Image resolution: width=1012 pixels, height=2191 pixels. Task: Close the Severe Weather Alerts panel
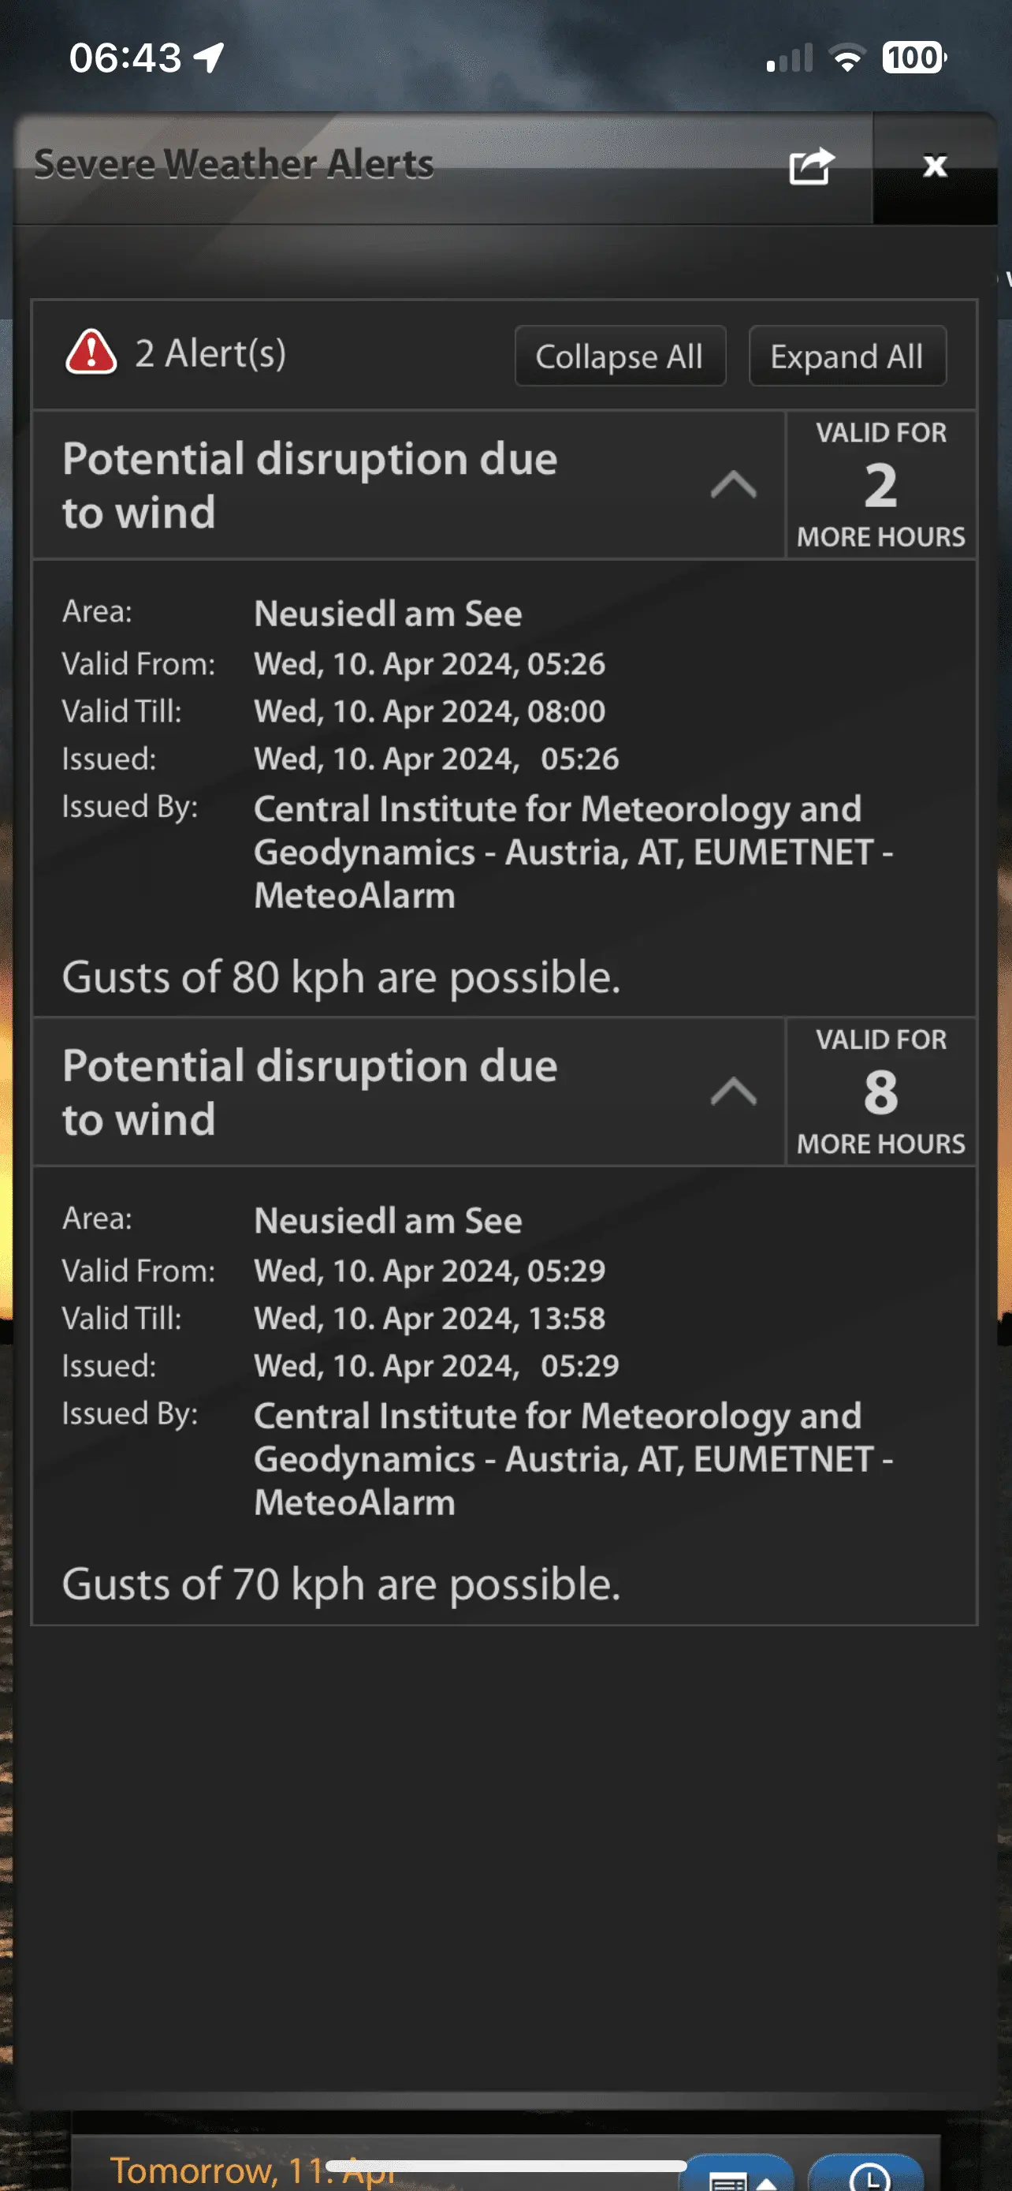935,166
